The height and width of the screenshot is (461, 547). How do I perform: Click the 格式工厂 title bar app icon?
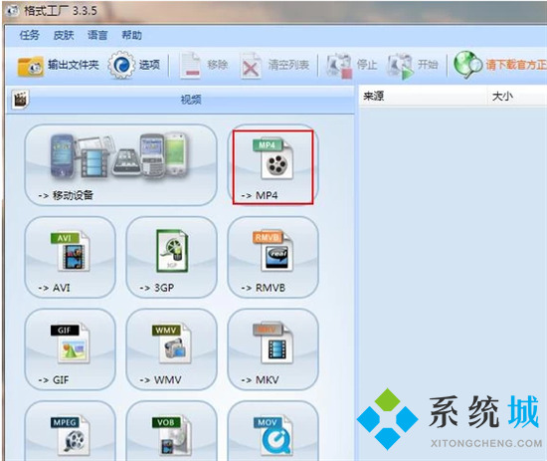pyautogui.click(x=13, y=11)
